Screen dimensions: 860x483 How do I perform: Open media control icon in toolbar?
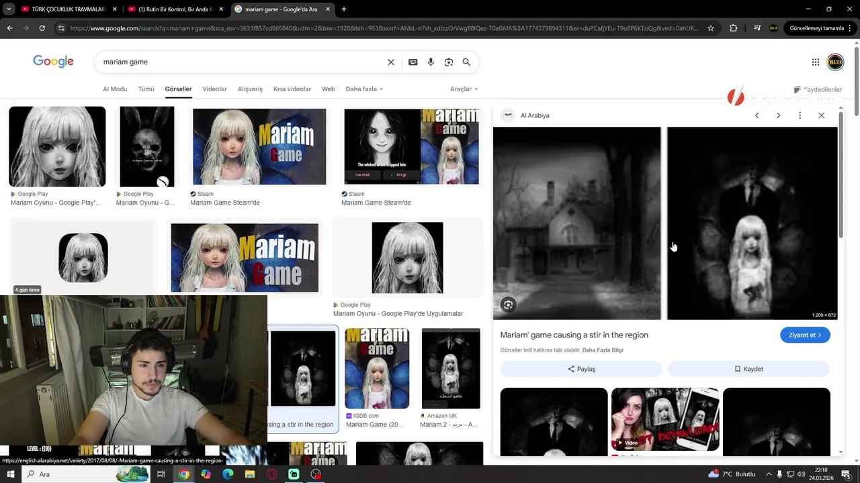coord(757,28)
